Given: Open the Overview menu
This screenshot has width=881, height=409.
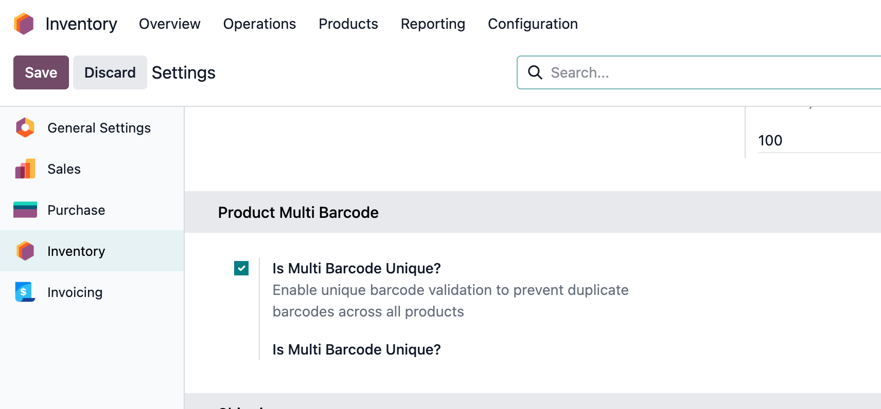Looking at the screenshot, I should [169, 24].
